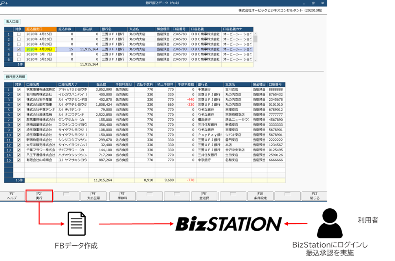Click the 11,915,264 amount in row 4
The image size is (395, 261).
tap(88, 50)
